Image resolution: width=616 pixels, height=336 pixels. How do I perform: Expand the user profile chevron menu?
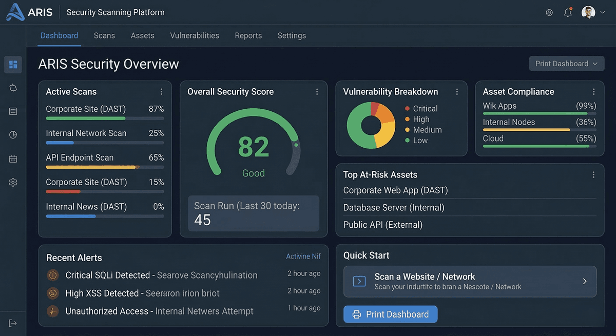point(603,12)
